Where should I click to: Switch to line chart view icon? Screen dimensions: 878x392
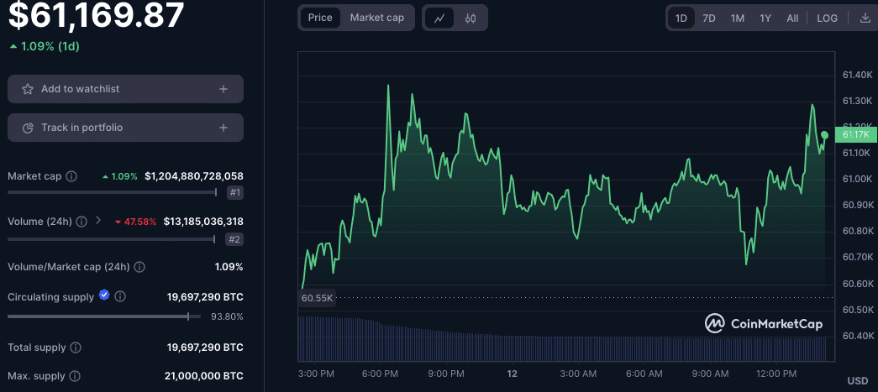click(x=439, y=18)
